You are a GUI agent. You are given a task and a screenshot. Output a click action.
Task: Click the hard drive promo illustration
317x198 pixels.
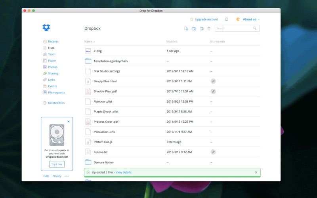click(x=57, y=135)
